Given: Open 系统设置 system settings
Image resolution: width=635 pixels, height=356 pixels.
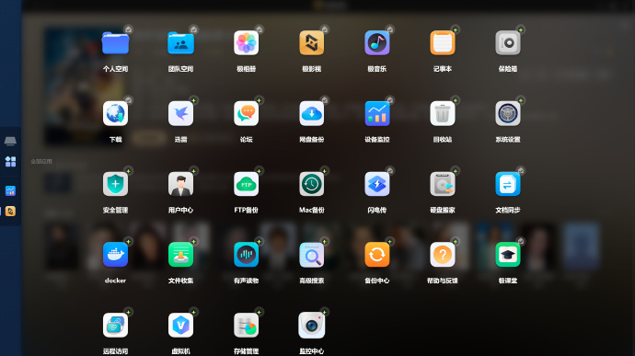Looking at the screenshot, I should point(508,114).
